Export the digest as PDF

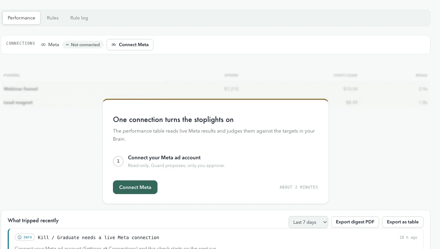(355, 222)
